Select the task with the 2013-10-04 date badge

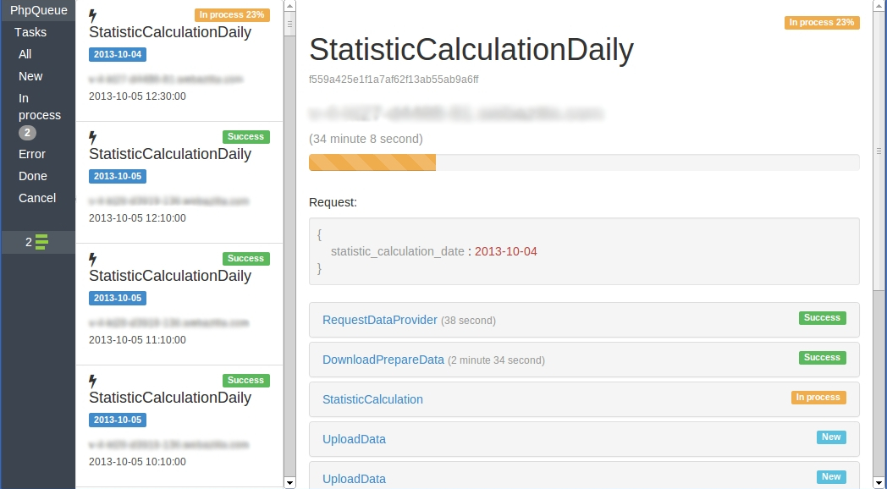coord(118,55)
